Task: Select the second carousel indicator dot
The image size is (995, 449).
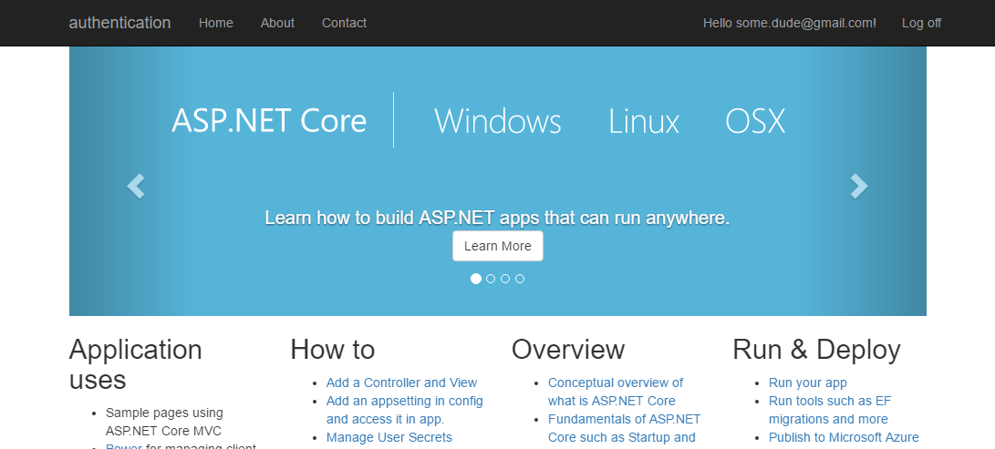Action: (x=491, y=279)
